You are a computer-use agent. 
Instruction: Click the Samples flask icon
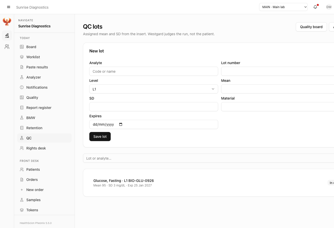[22, 200]
